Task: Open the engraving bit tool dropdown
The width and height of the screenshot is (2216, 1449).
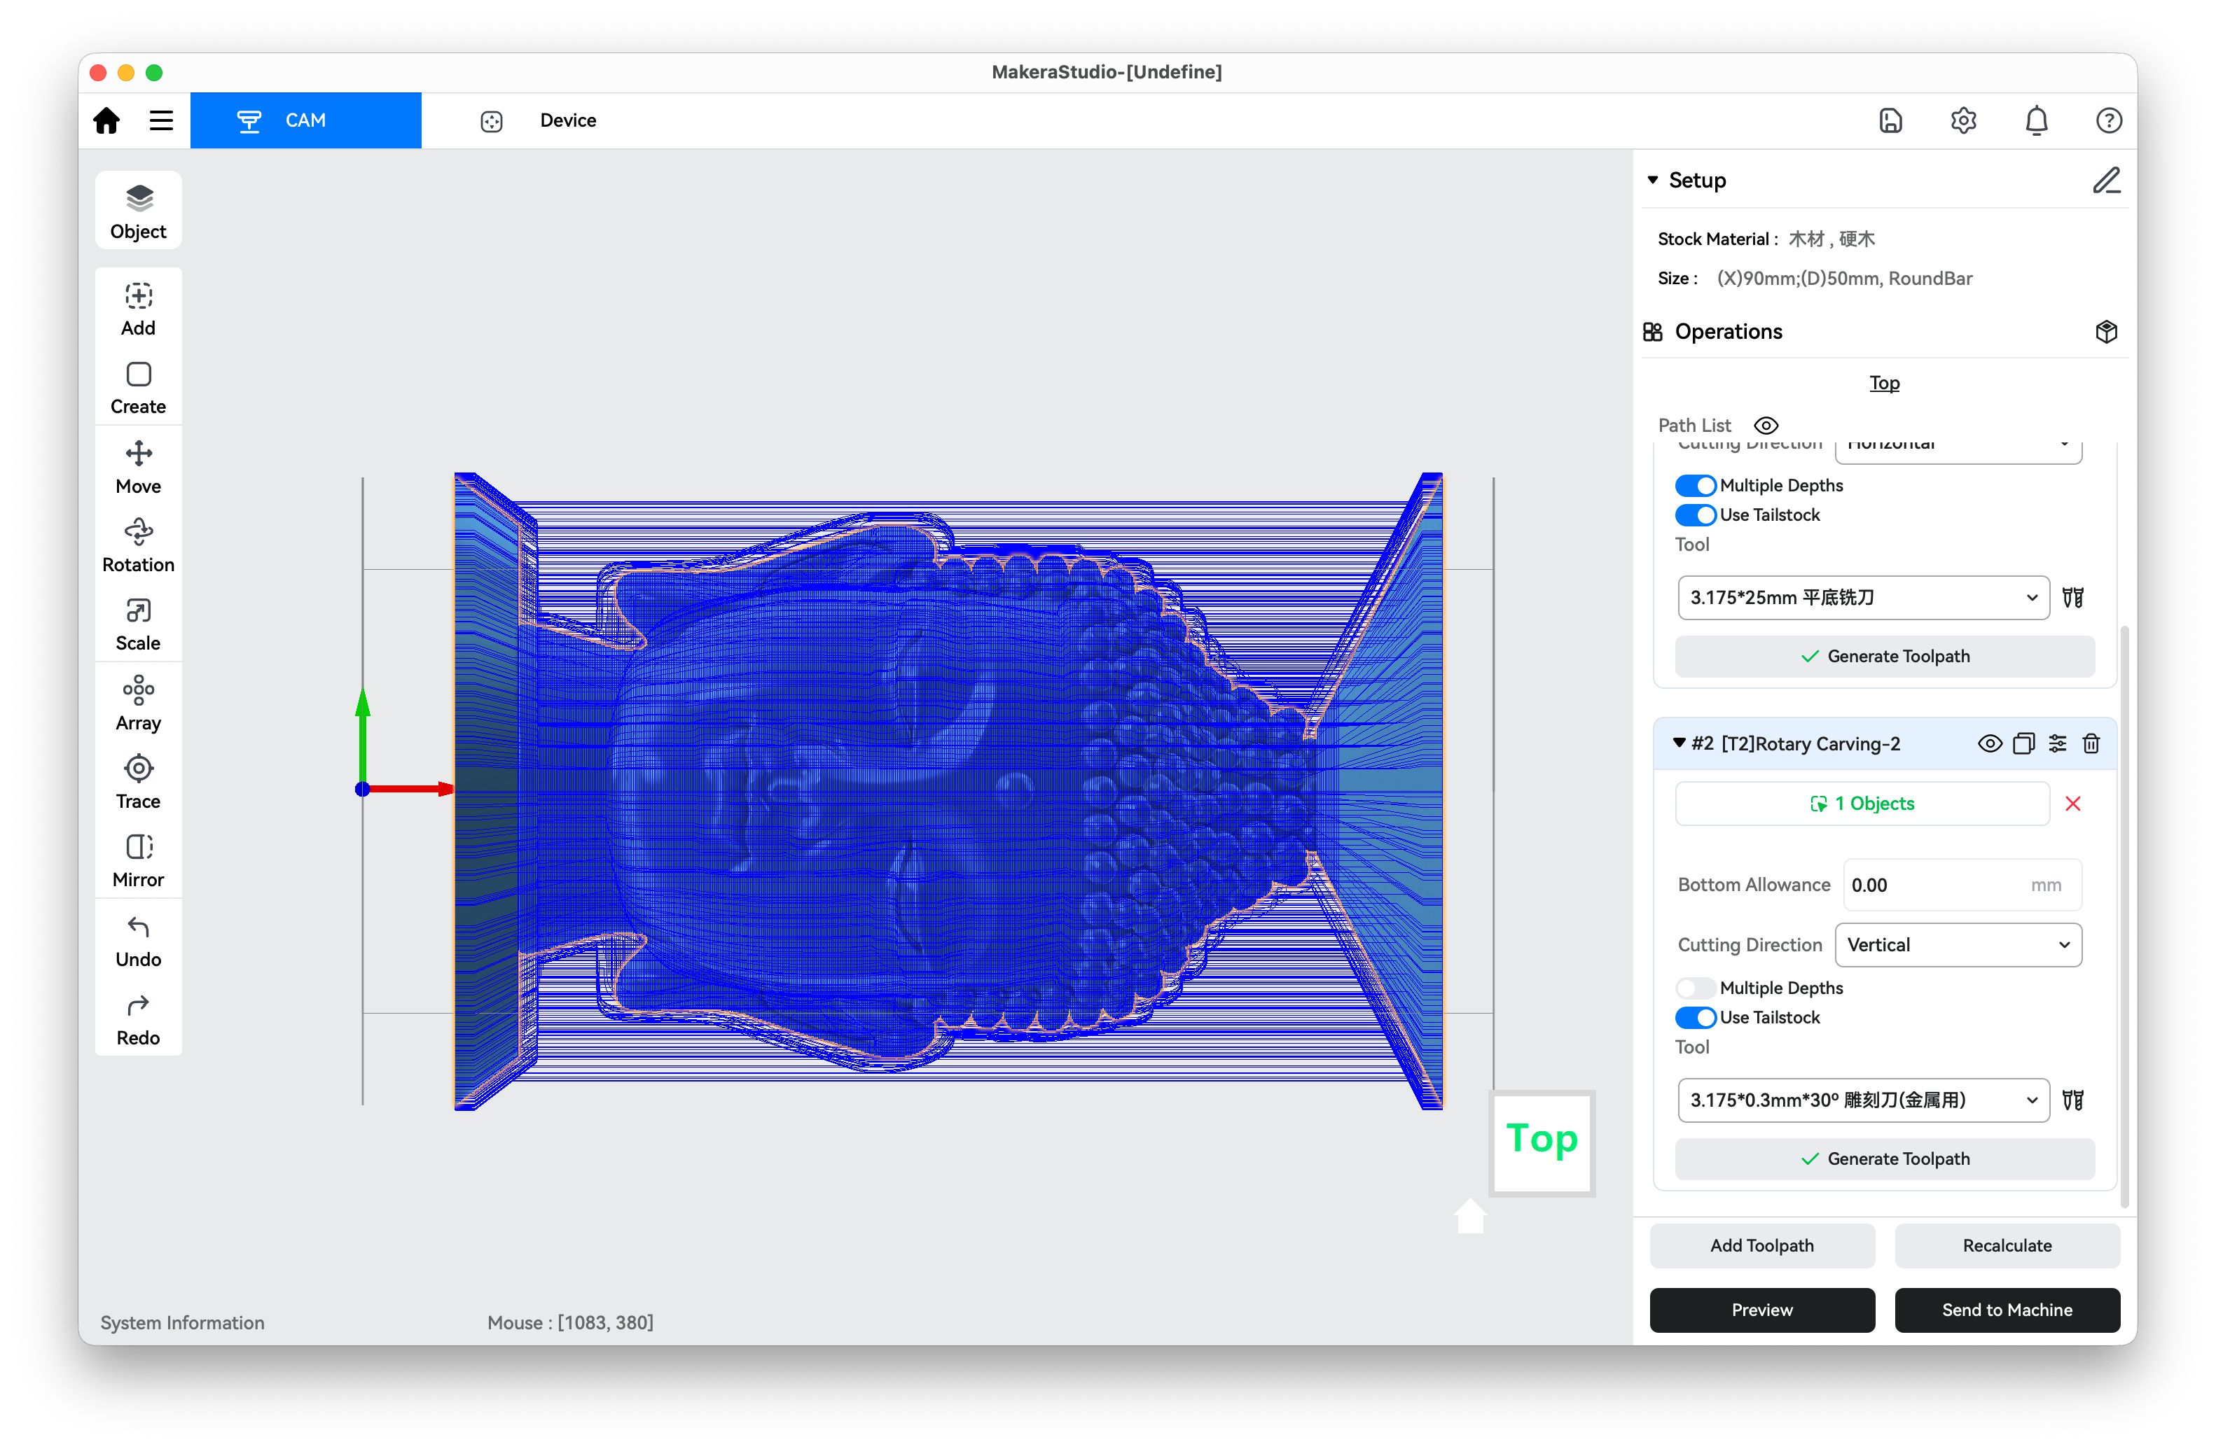Action: point(1863,1100)
